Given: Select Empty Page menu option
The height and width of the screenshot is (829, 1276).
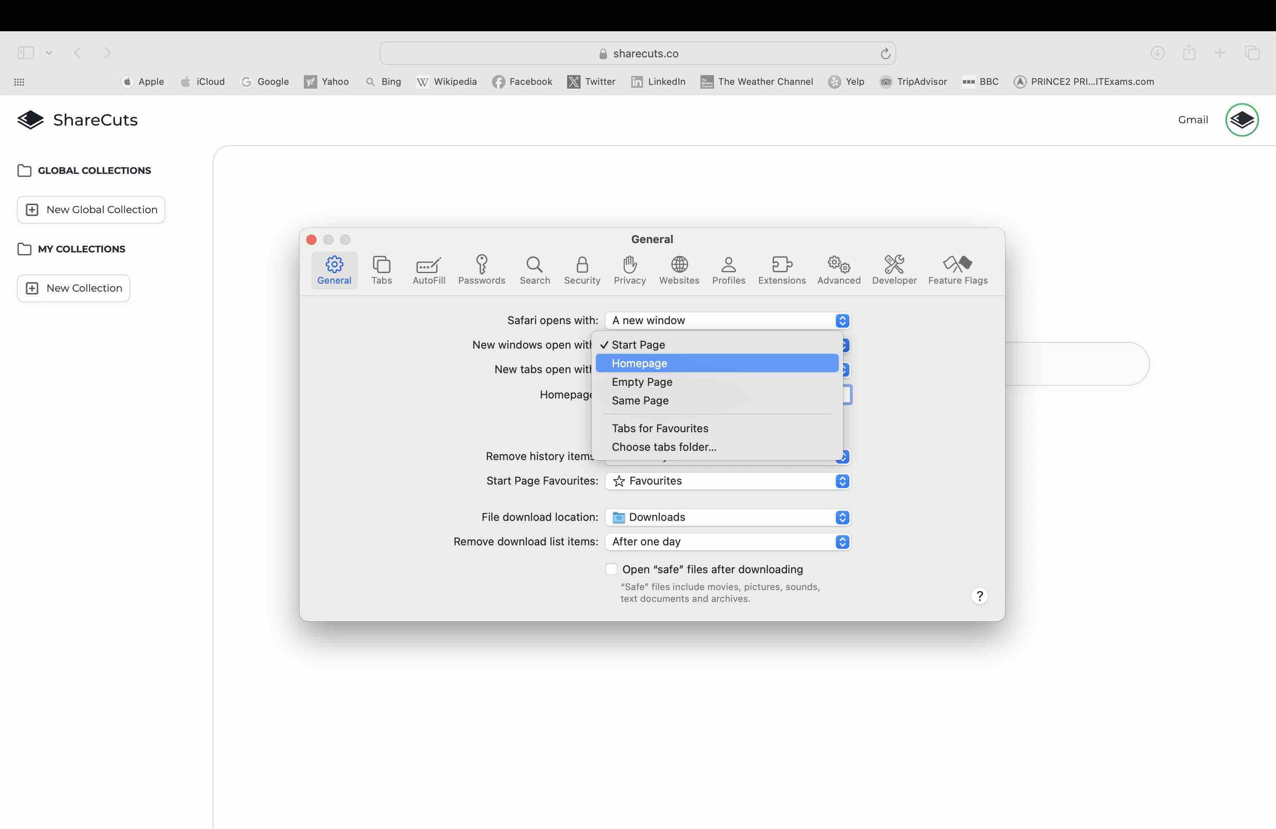Looking at the screenshot, I should [642, 382].
